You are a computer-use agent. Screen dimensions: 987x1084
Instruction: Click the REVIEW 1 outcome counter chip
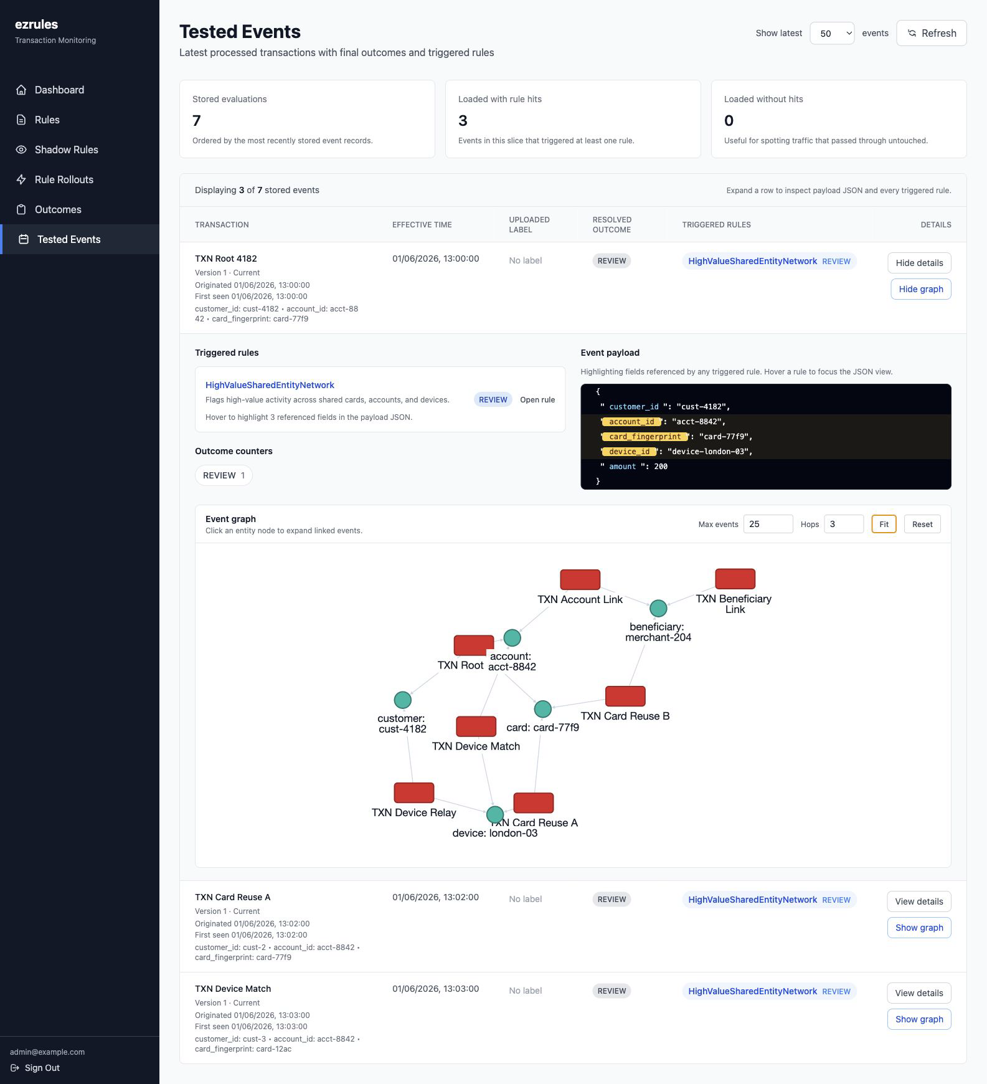pyautogui.click(x=224, y=475)
